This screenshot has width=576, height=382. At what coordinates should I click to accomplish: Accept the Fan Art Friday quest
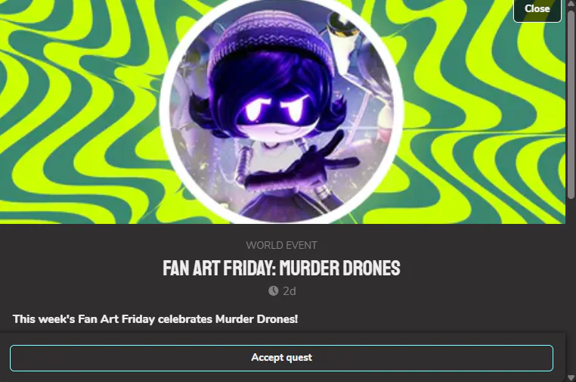[281, 358]
